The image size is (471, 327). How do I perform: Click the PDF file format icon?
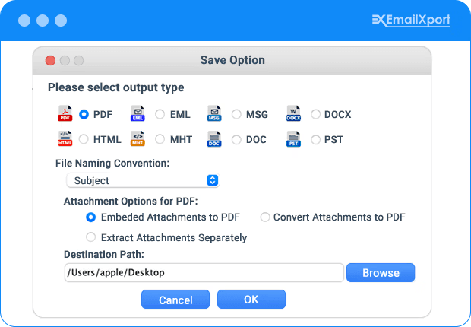(x=65, y=113)
